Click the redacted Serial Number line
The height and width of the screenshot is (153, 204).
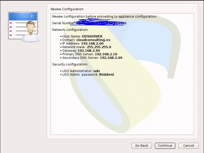[x=89, y=23]
